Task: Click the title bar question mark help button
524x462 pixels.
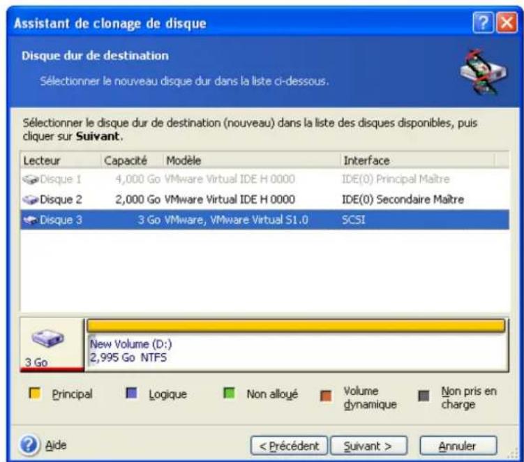Action: click(x=483, y=23)
